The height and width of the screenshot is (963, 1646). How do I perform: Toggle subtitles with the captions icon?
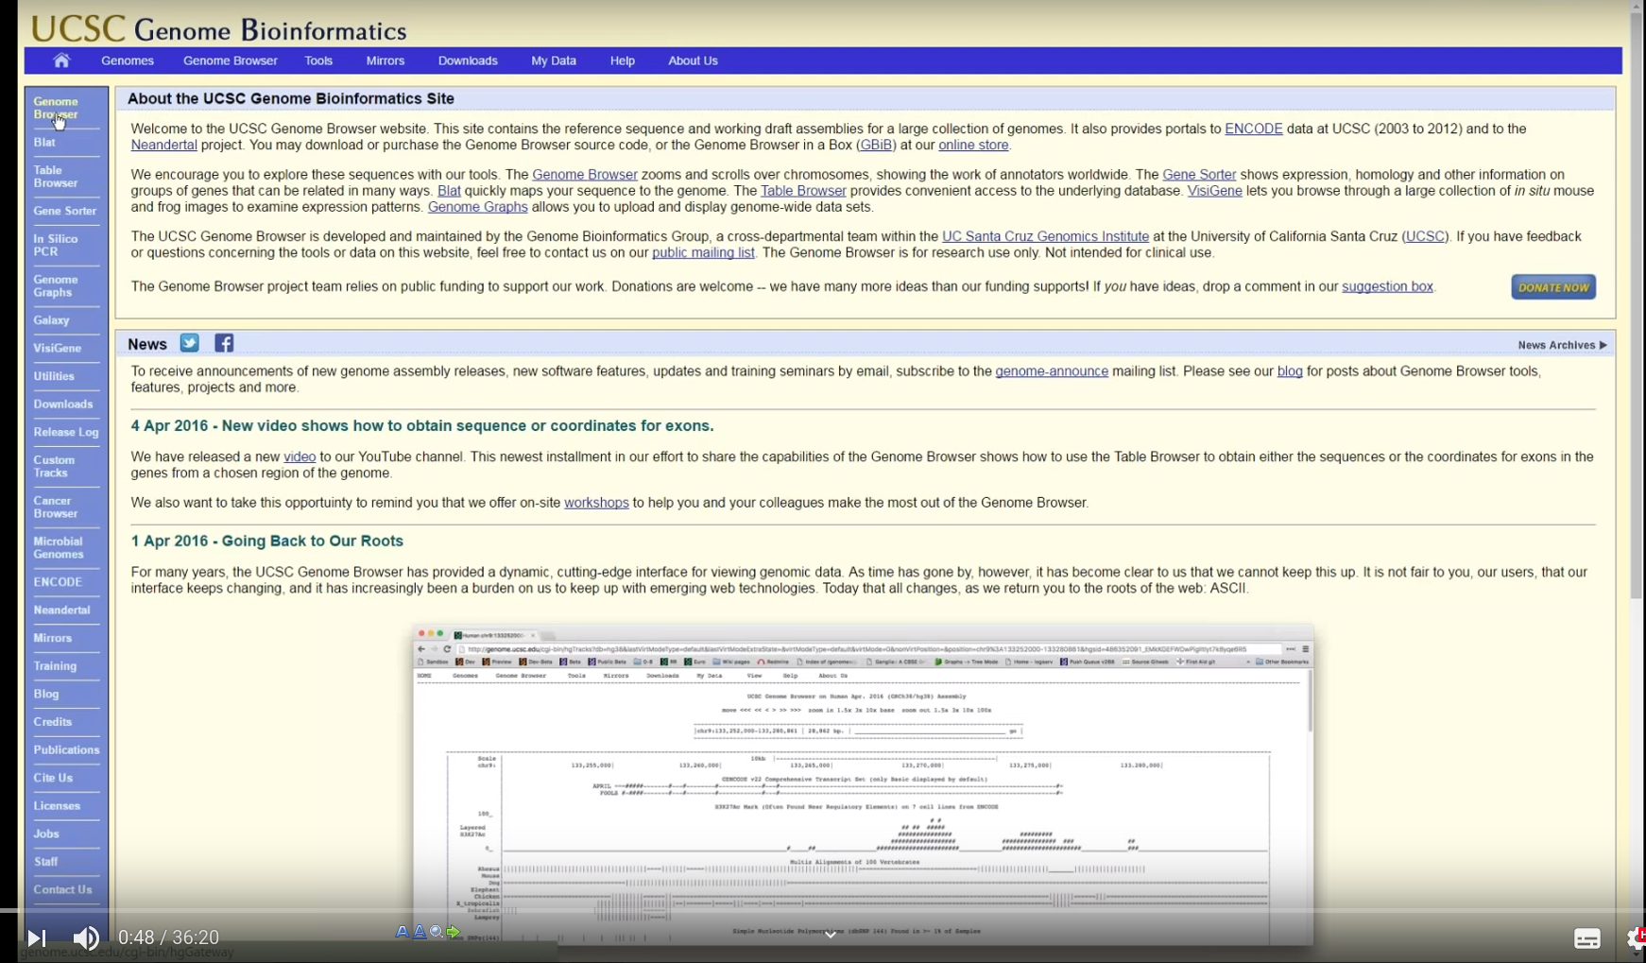(1587, 938)
